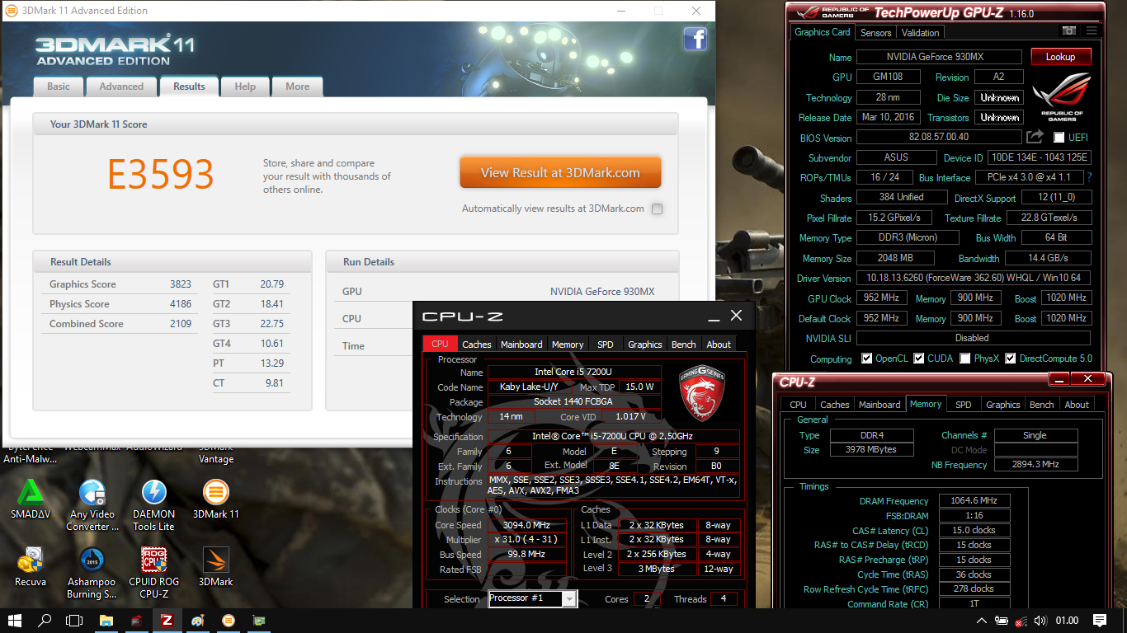Open the Facebook icon in 3DMark 11

(695, 40)
